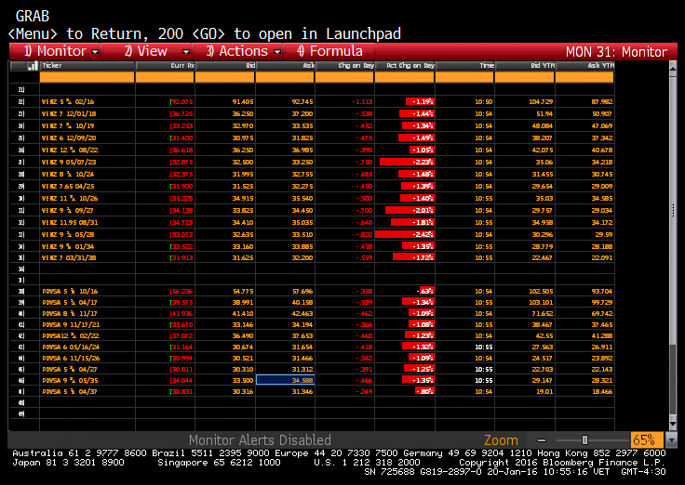Select the VENZ 7 12/01/18 ticker
Screen dimensions: 685x485
pyautogui.click(x=69, y=114)
